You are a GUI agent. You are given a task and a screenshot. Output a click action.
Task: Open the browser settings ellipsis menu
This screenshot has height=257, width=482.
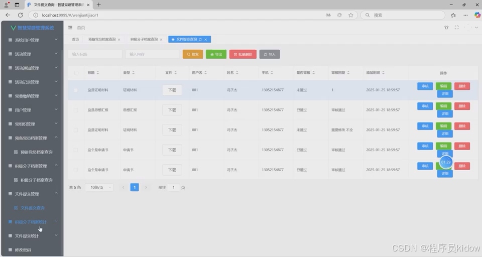[x=465, y=15]
